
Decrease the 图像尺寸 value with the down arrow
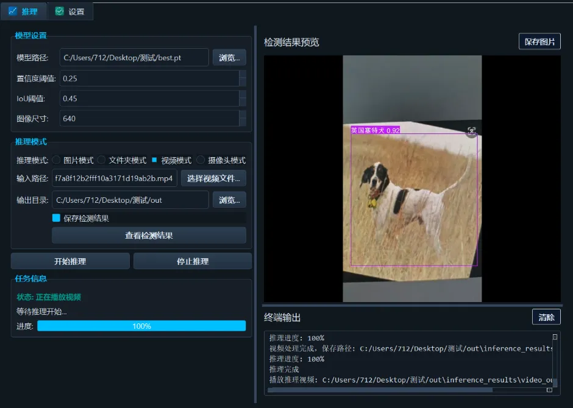243,122
